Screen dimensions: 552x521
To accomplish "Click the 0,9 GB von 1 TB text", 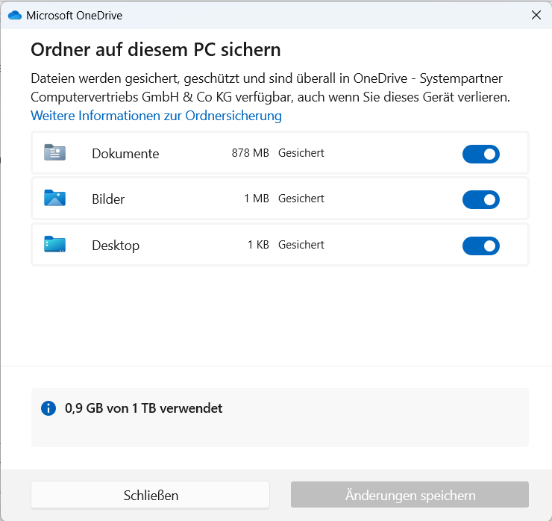I will (143, 408).
